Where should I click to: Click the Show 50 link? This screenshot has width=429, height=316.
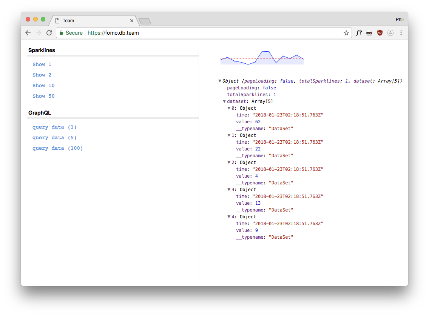pos(43,96)
